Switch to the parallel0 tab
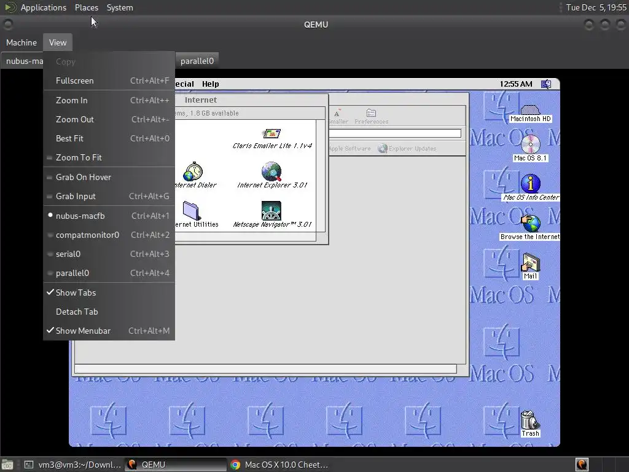Screen dimensions: 629x472 pos(197,61)
